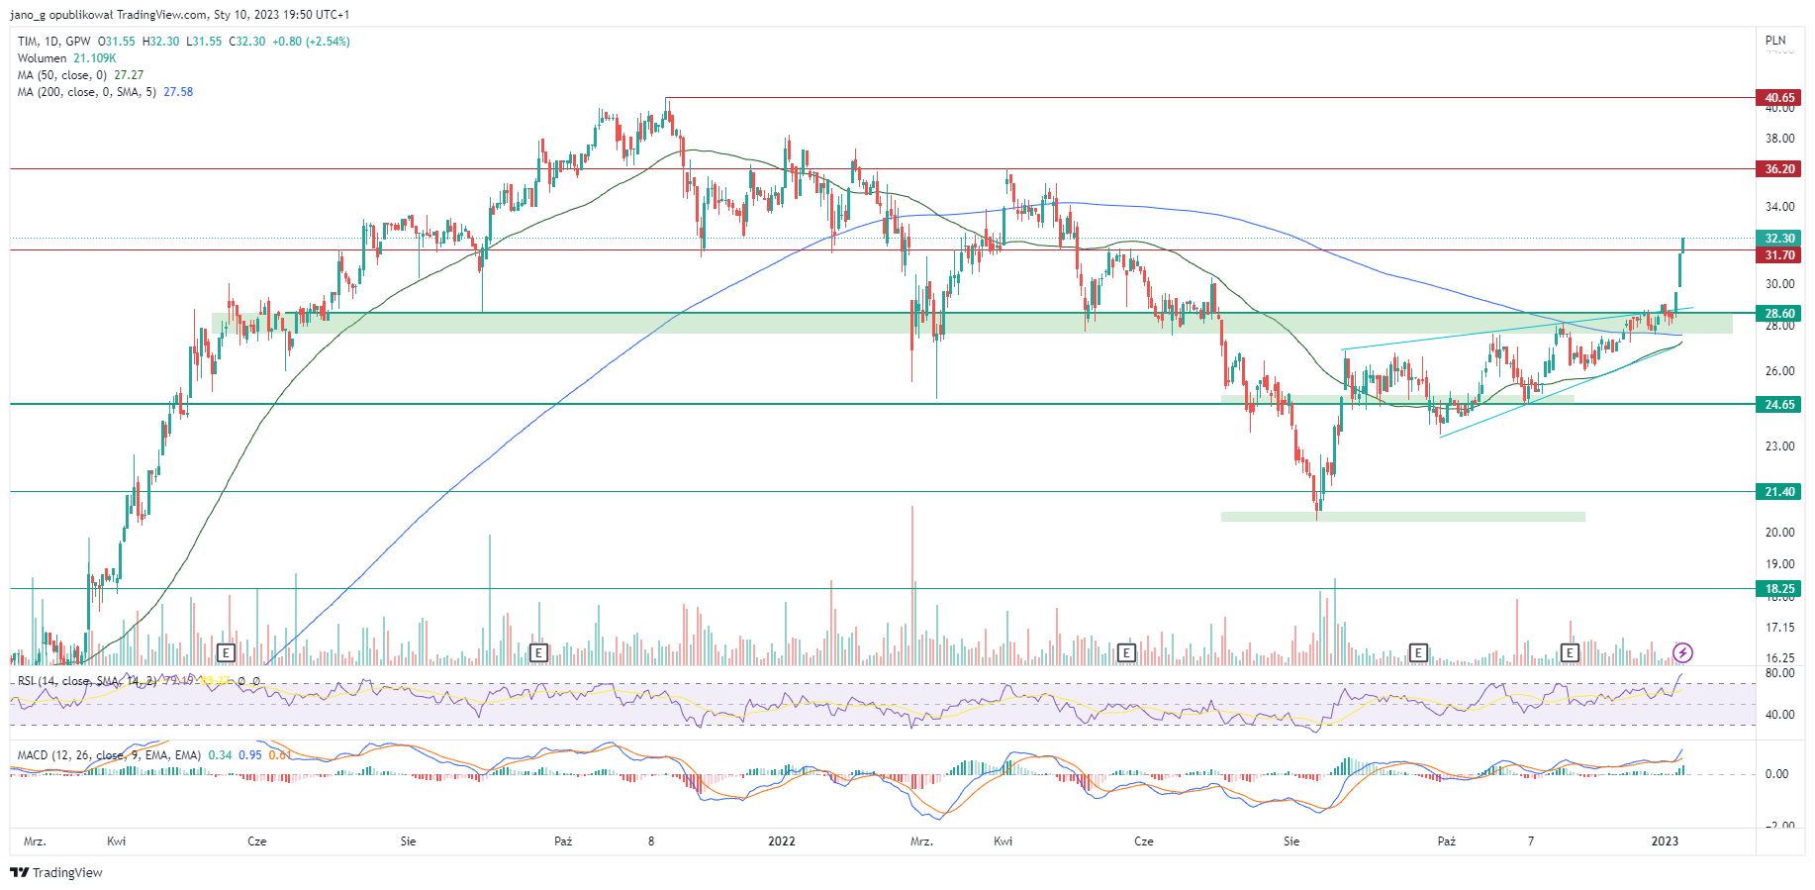The width and height of the screenshot is (1815, 890).
Task: Select the 32.30 current price label
Action: (1779, 238)
